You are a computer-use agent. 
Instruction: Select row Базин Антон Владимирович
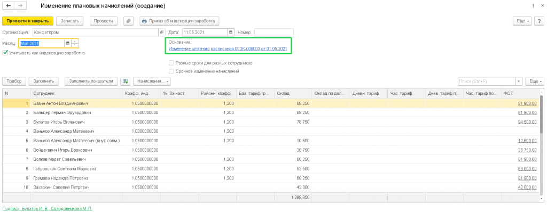[x=271, y=103]
